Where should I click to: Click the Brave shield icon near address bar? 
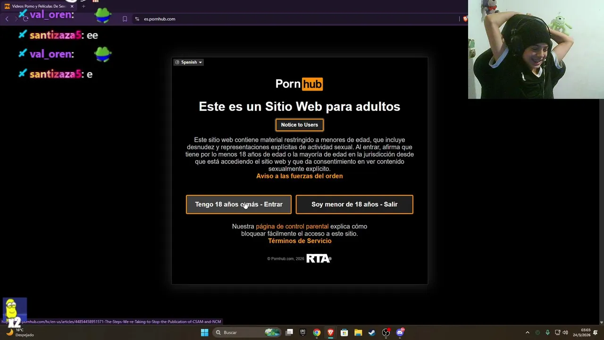point(465,19)
